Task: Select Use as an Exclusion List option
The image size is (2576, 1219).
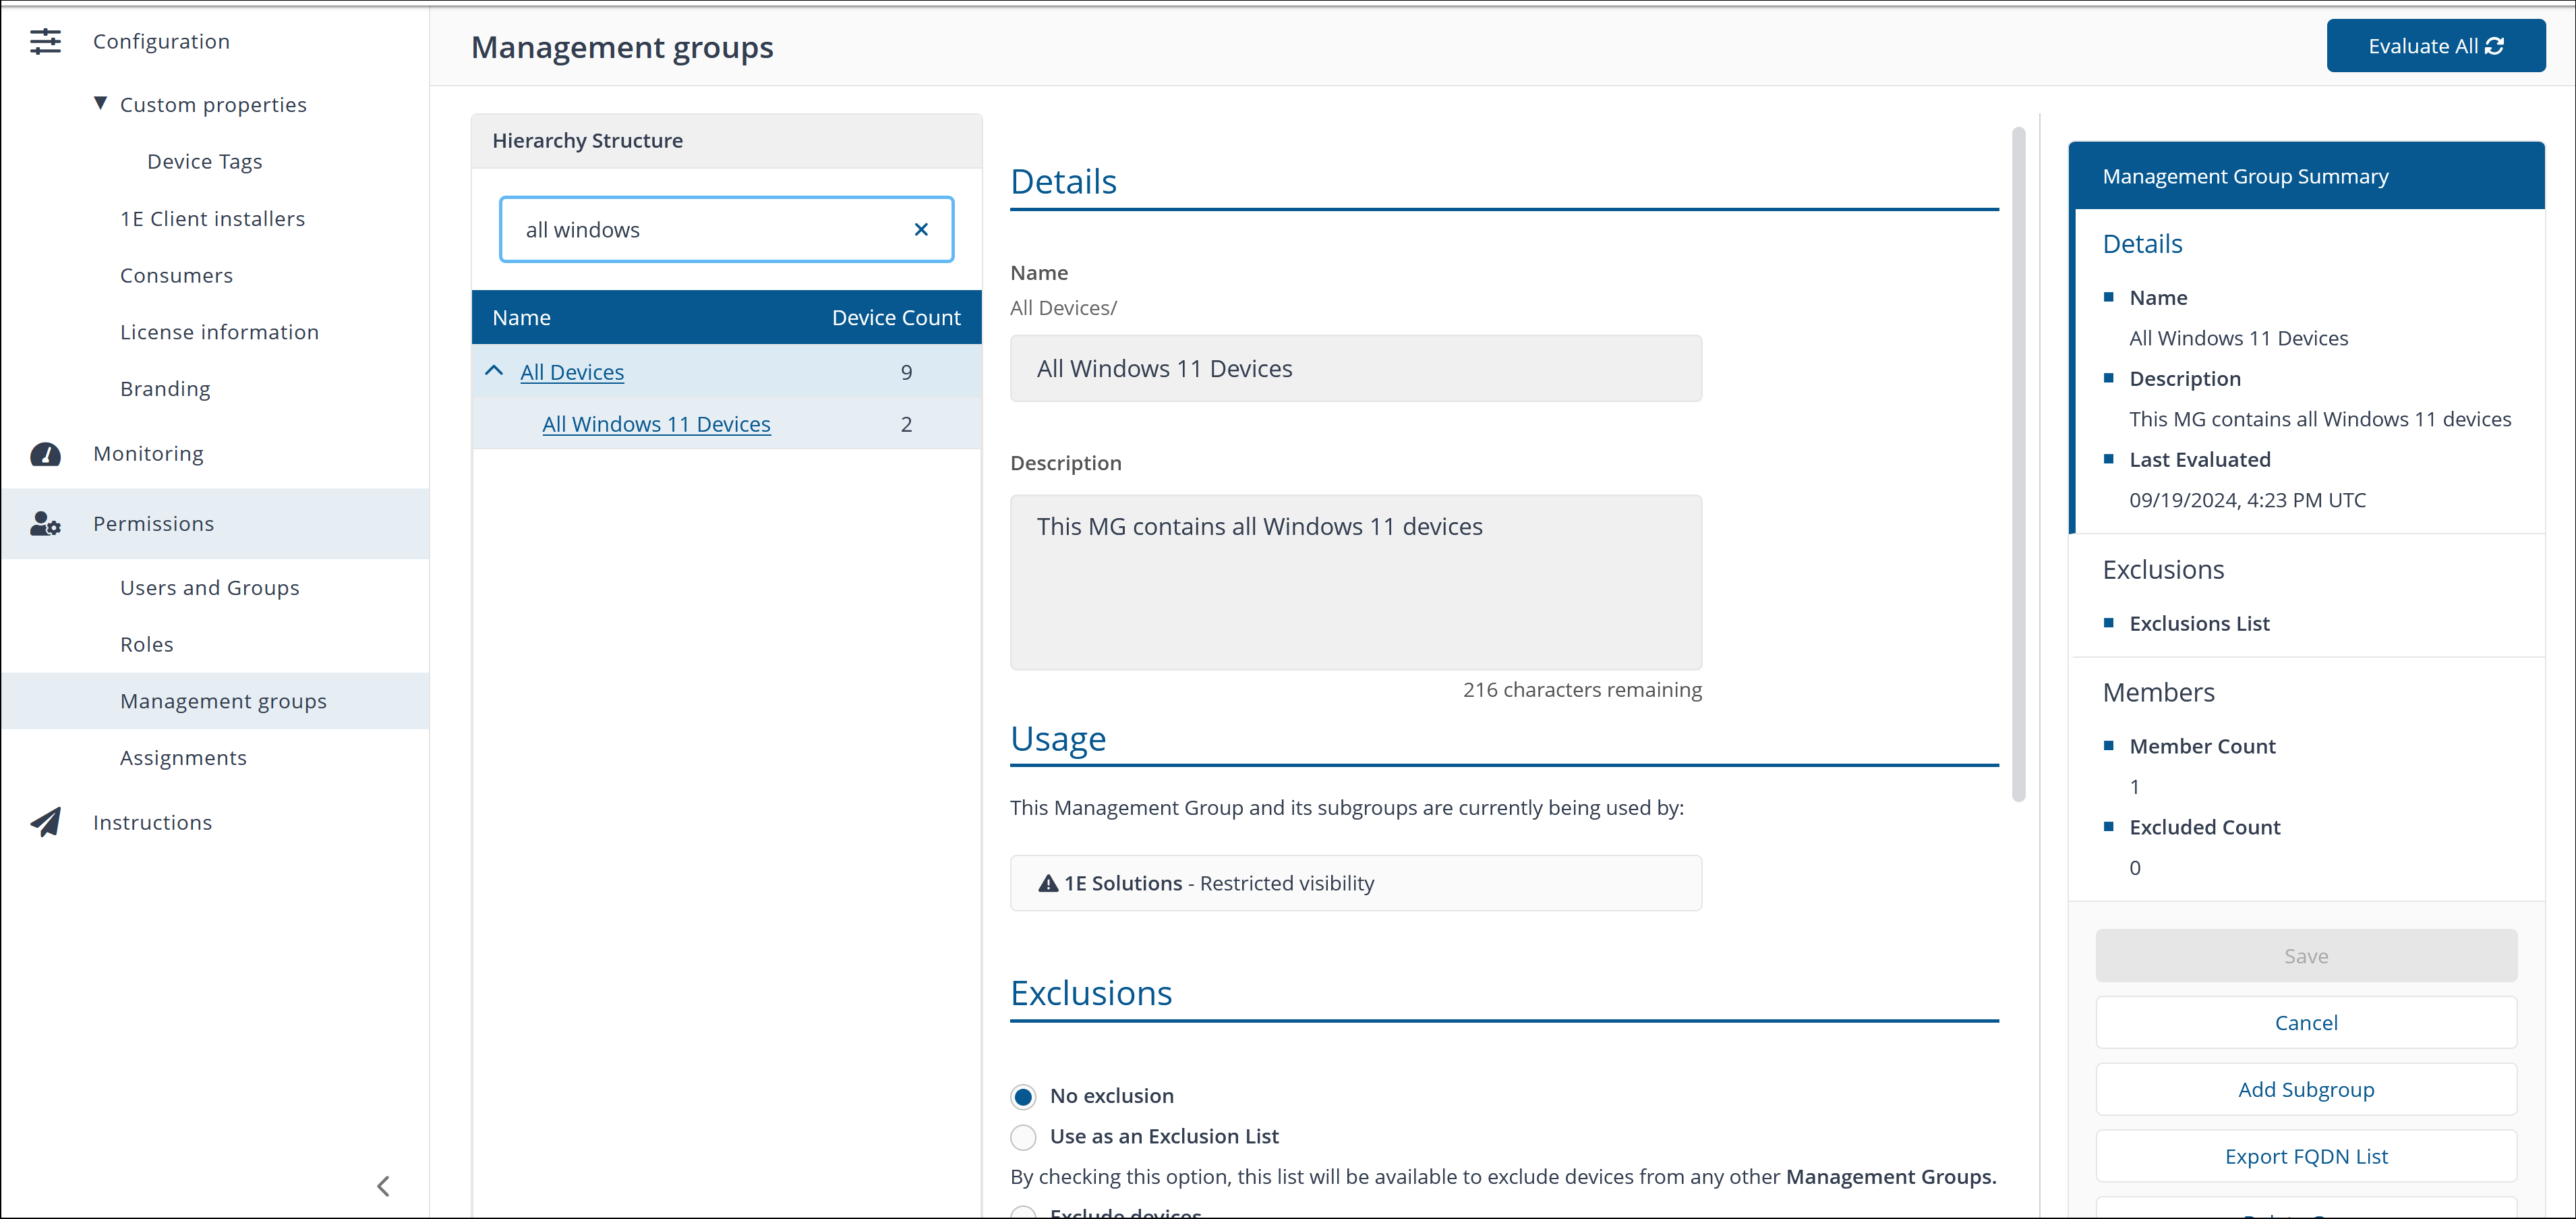Action: (x=1023, y=1137)
